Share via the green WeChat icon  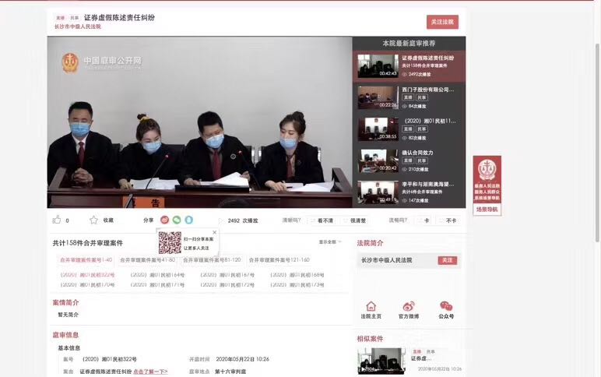[x=177, y=220]
